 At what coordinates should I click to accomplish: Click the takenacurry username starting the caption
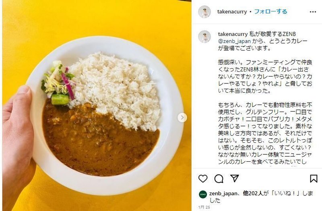click(x=233, y=34)
